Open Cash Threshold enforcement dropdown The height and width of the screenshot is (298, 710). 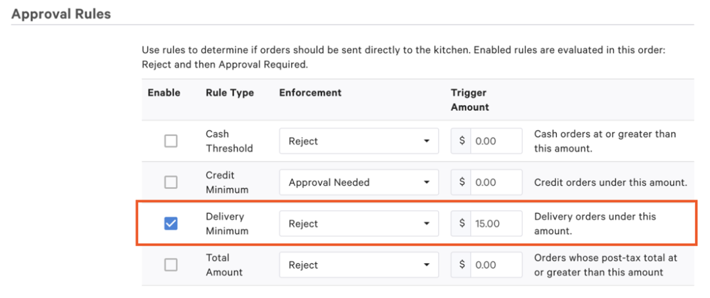359,141
